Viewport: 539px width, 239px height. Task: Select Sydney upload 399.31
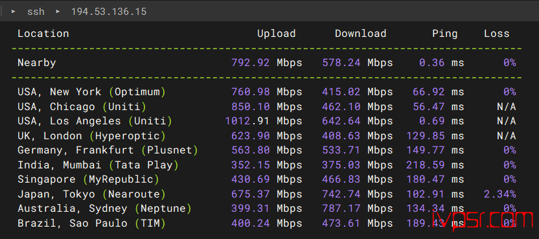pyautogui.click(x=251, y=209)
